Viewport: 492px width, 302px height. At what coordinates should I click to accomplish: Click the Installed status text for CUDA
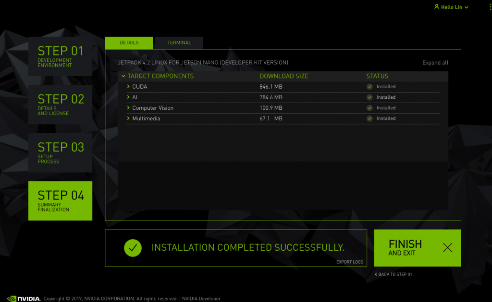pos(386,87)
